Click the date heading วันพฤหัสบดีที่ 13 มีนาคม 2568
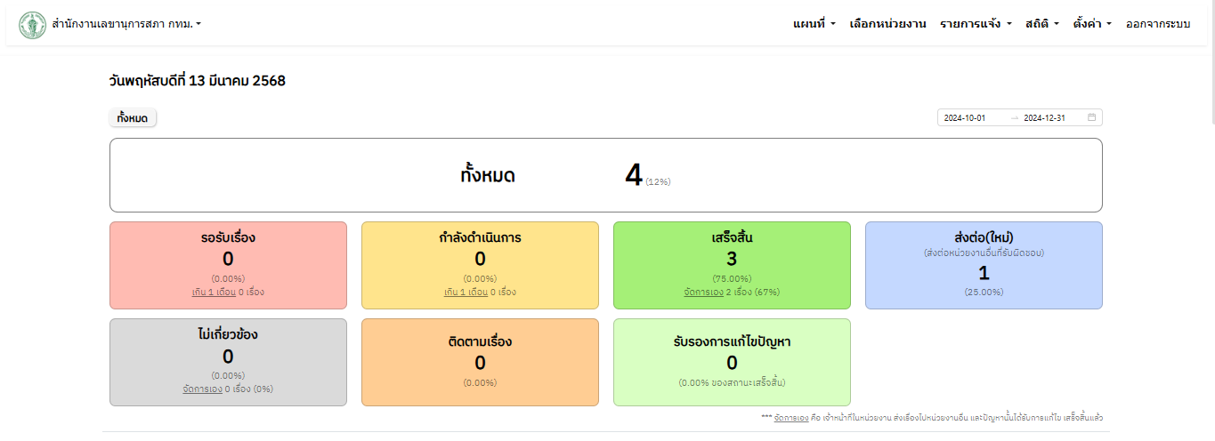 pyautogui.click(x=198, y=81)
